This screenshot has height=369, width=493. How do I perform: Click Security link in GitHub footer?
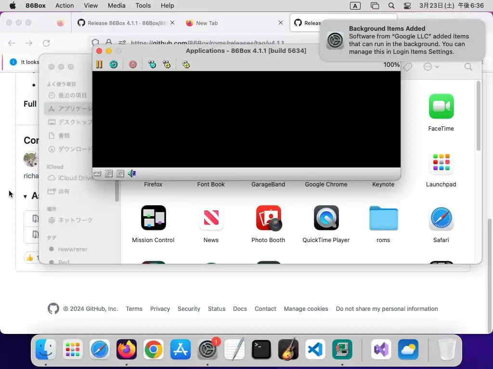point(189,309)
